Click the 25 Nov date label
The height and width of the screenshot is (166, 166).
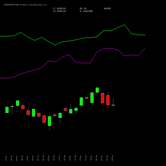tap(112, 158)
